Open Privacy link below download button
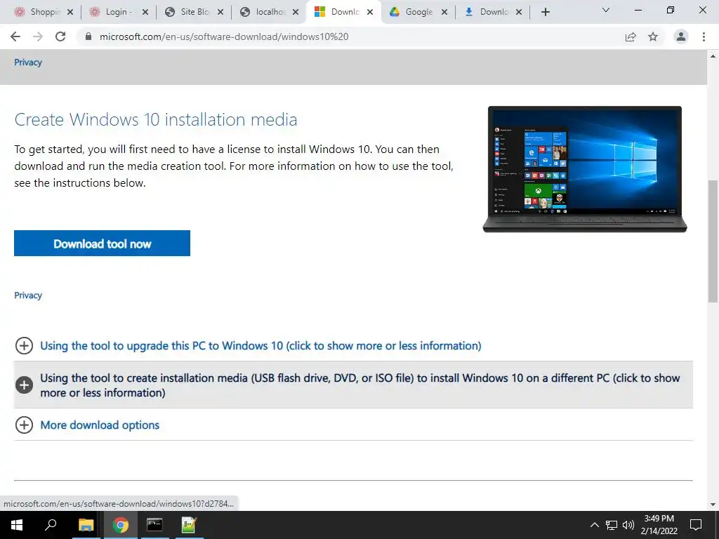 click(x=28, y=295)
